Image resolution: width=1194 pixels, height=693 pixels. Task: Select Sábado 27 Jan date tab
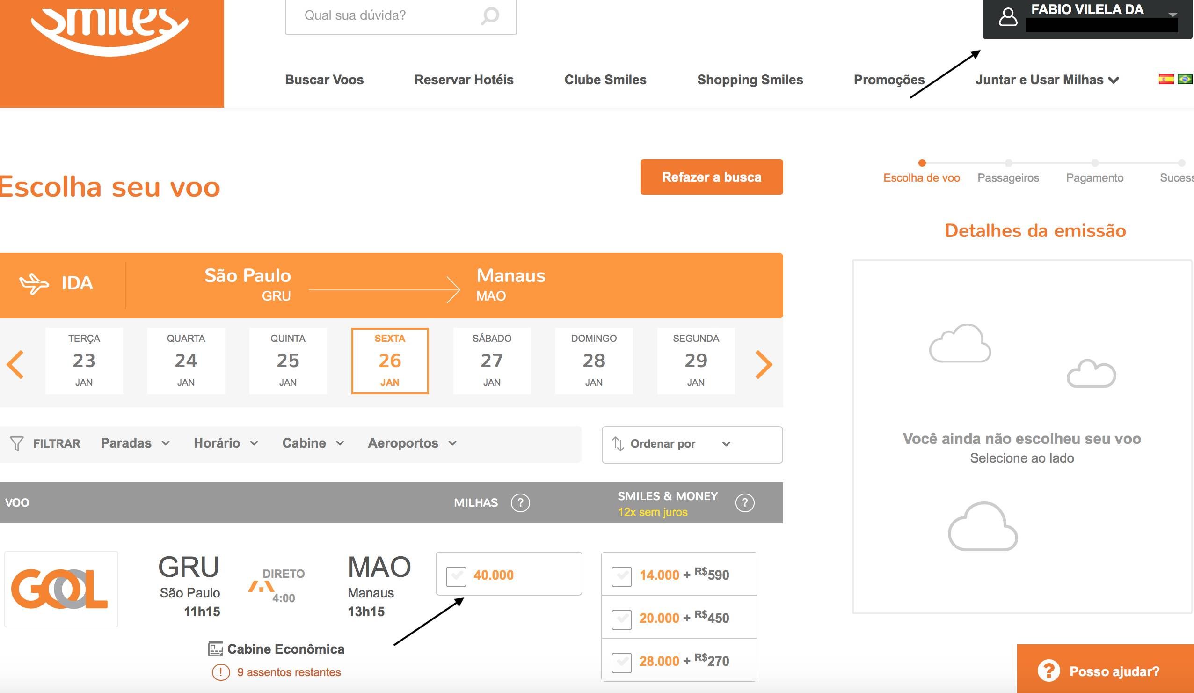tap(492, 361)
